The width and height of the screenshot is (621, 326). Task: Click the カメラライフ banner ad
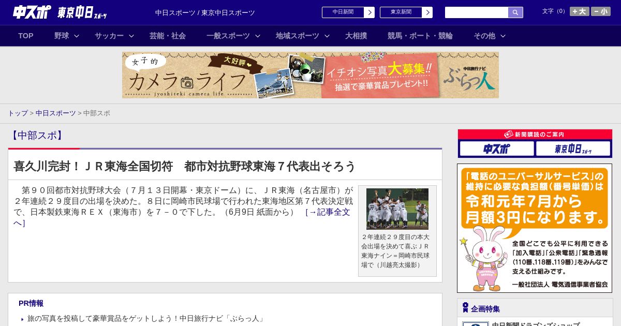[x=310, y=75]
